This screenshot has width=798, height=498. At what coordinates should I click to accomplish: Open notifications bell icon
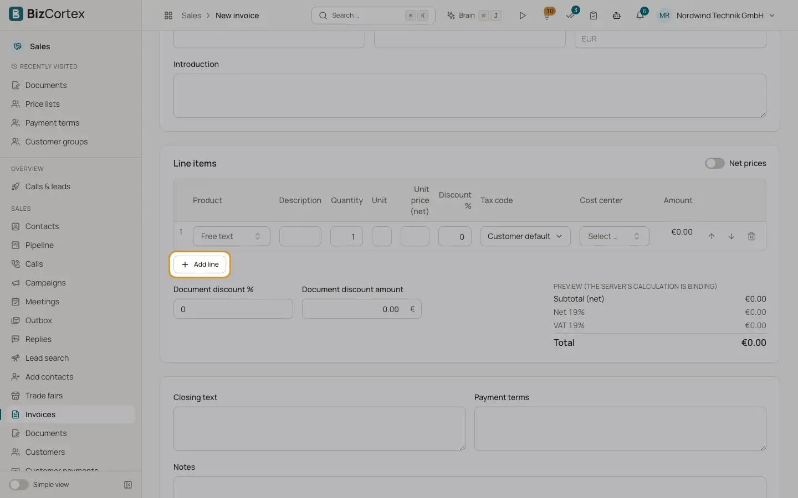[x=640, y=15]
